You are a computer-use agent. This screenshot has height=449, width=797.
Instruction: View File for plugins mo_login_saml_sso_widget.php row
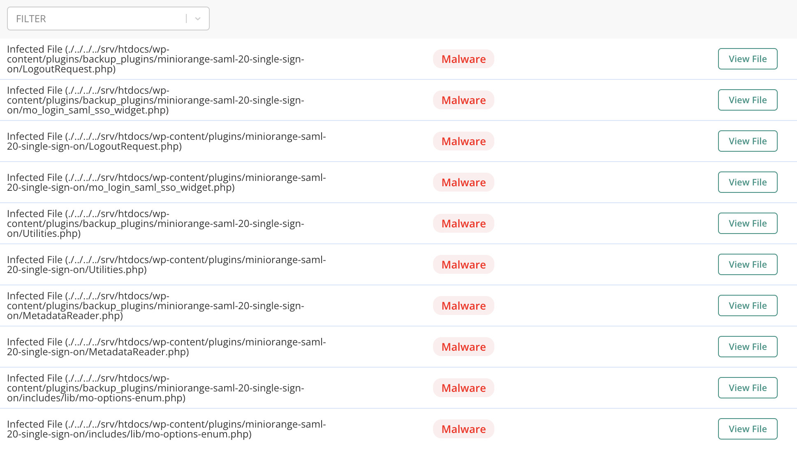tap(747, 183)
